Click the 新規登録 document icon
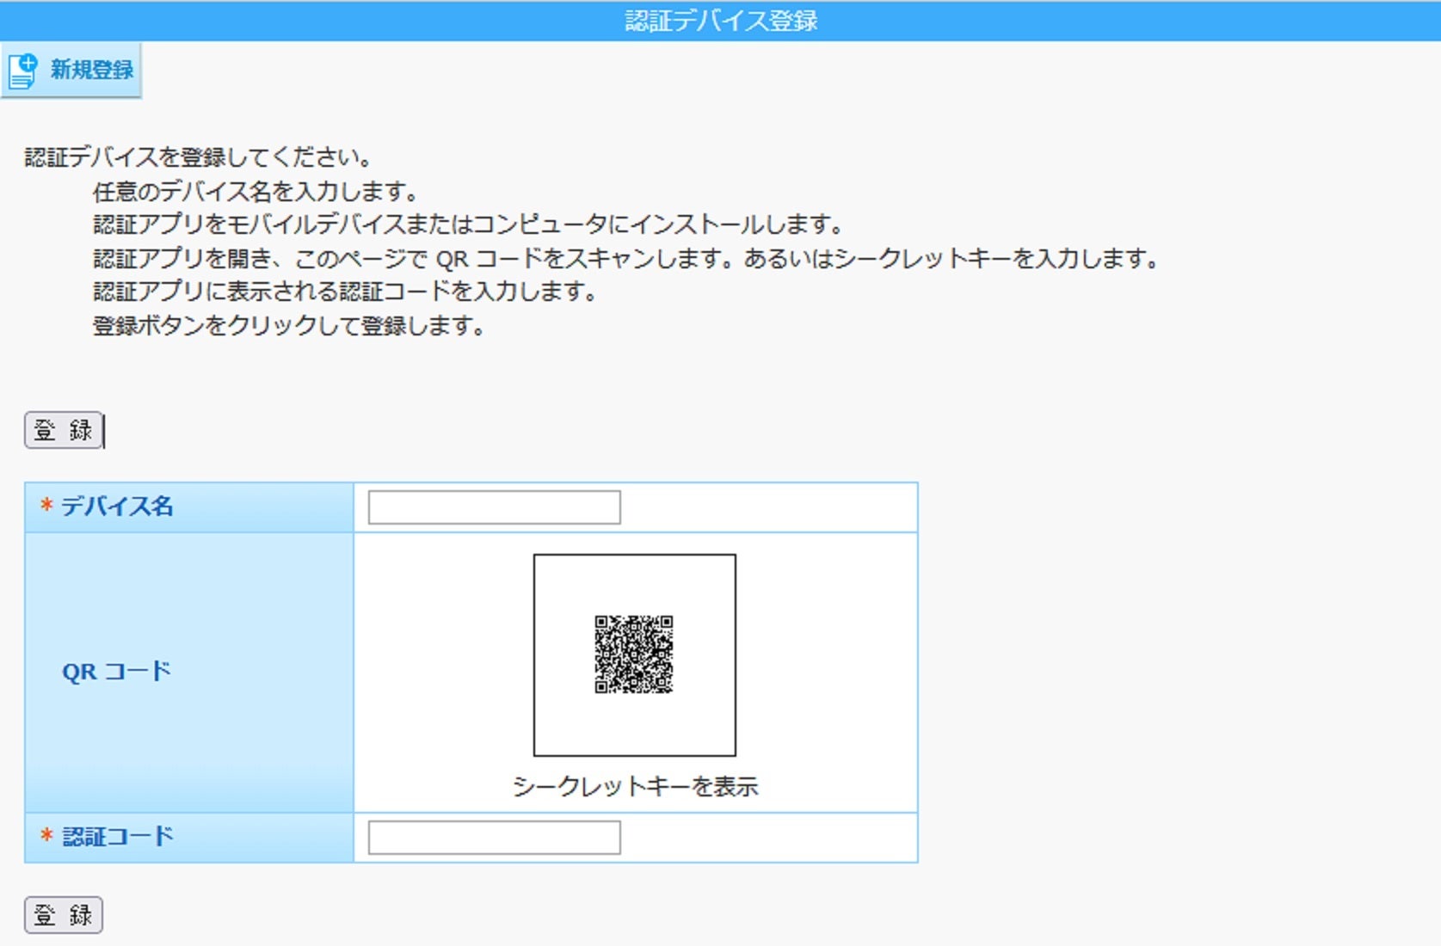The width and height of the screenshot is (1441, 946). [23, 71]
